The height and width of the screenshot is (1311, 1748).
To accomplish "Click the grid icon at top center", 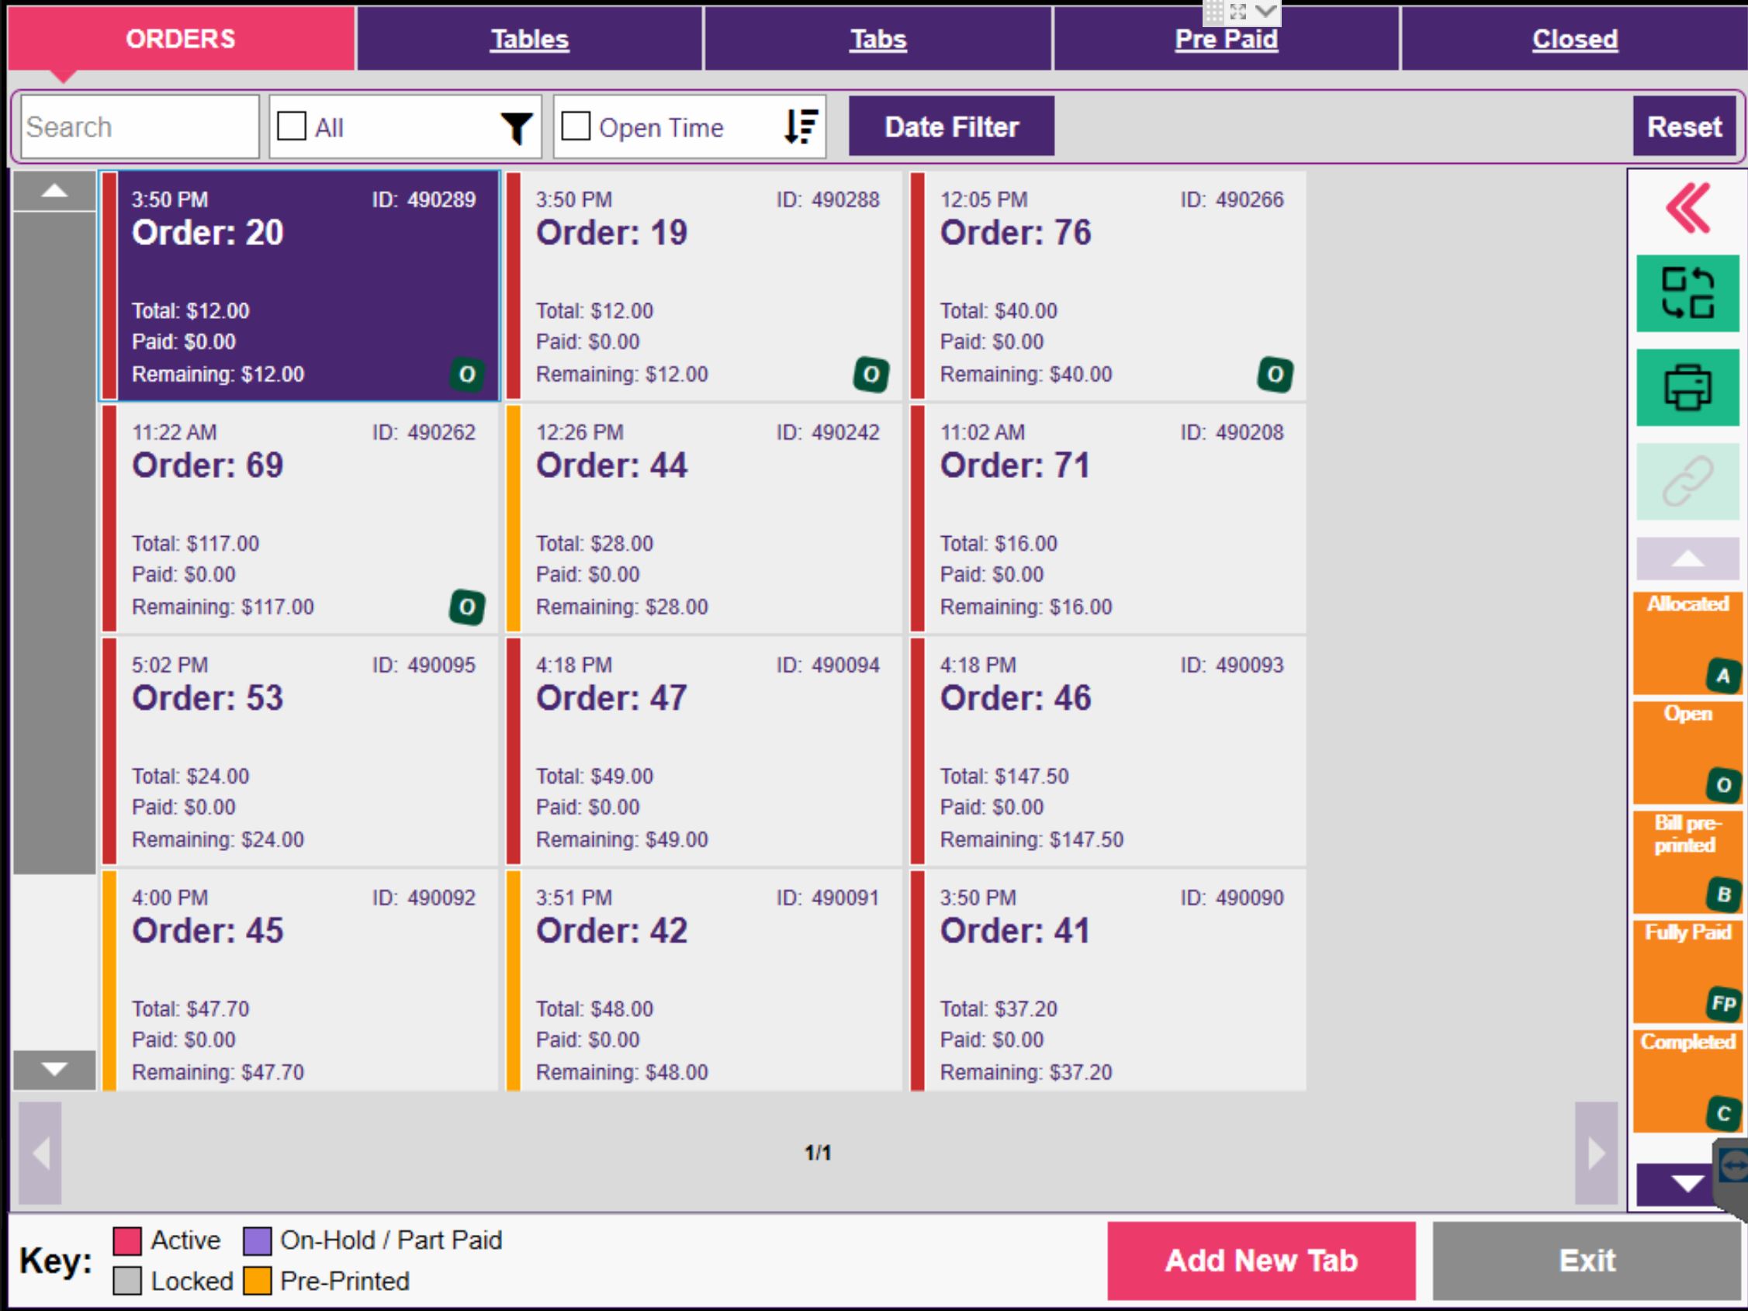I will pos(1213,11).
